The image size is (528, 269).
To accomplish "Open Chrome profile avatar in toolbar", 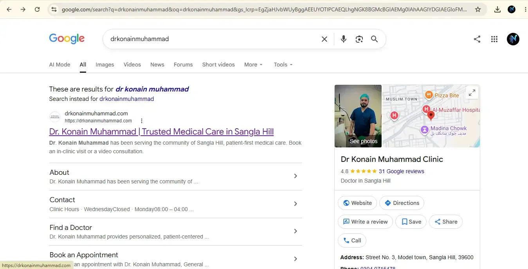I will (x=512, y=9).
